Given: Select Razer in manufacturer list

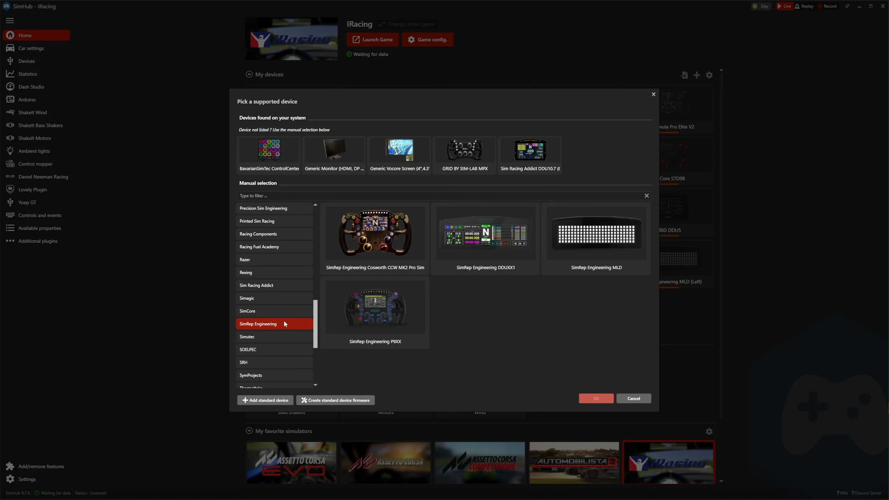Looking at the screenshot, I should [274, 260].
